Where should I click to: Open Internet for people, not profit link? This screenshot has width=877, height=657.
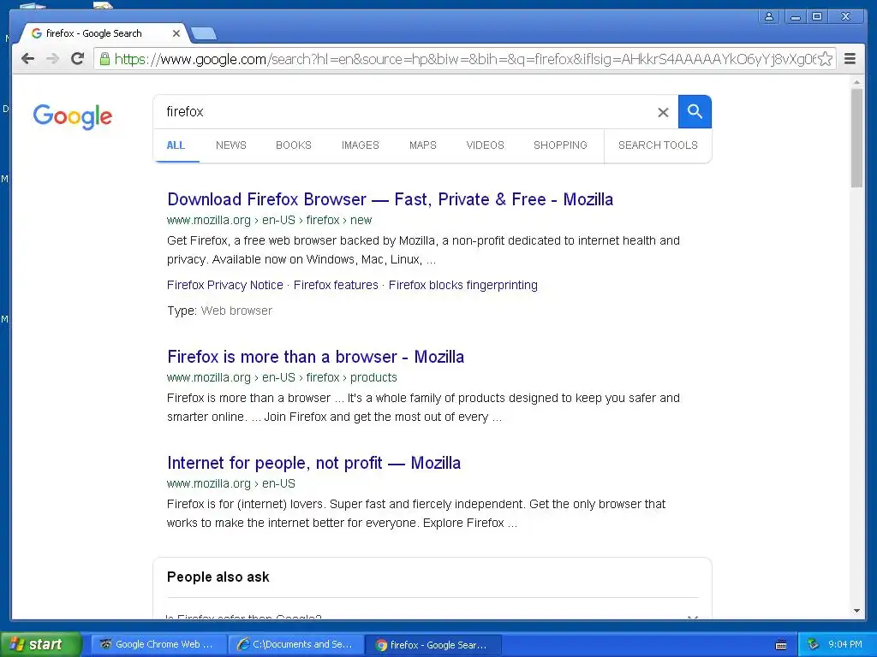(x=313, y=463)
